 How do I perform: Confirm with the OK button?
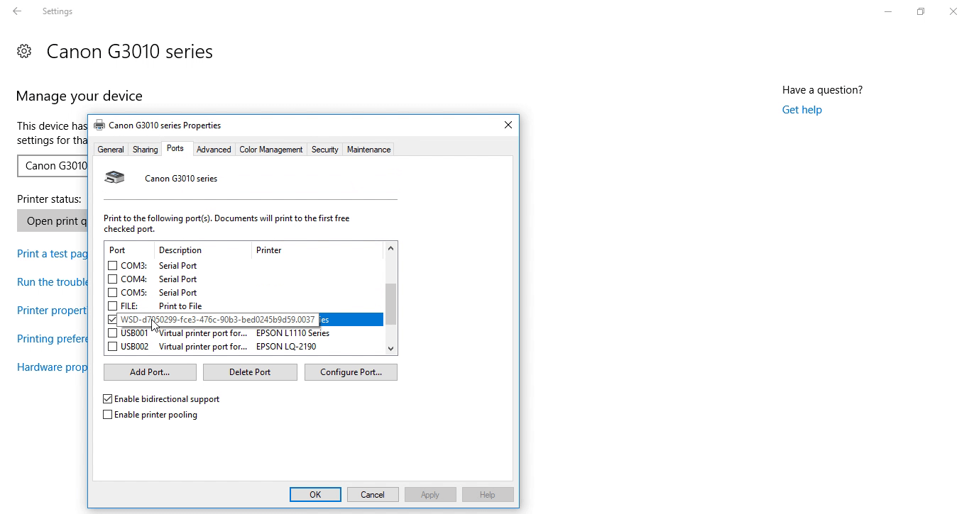point(315,495)
